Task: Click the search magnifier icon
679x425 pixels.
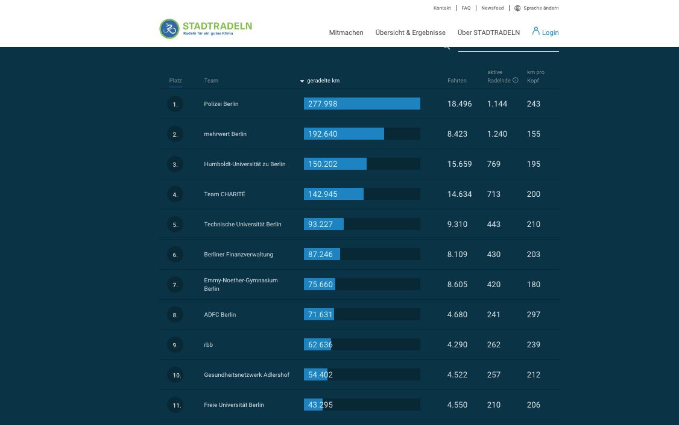Action: tap(447, 47)
